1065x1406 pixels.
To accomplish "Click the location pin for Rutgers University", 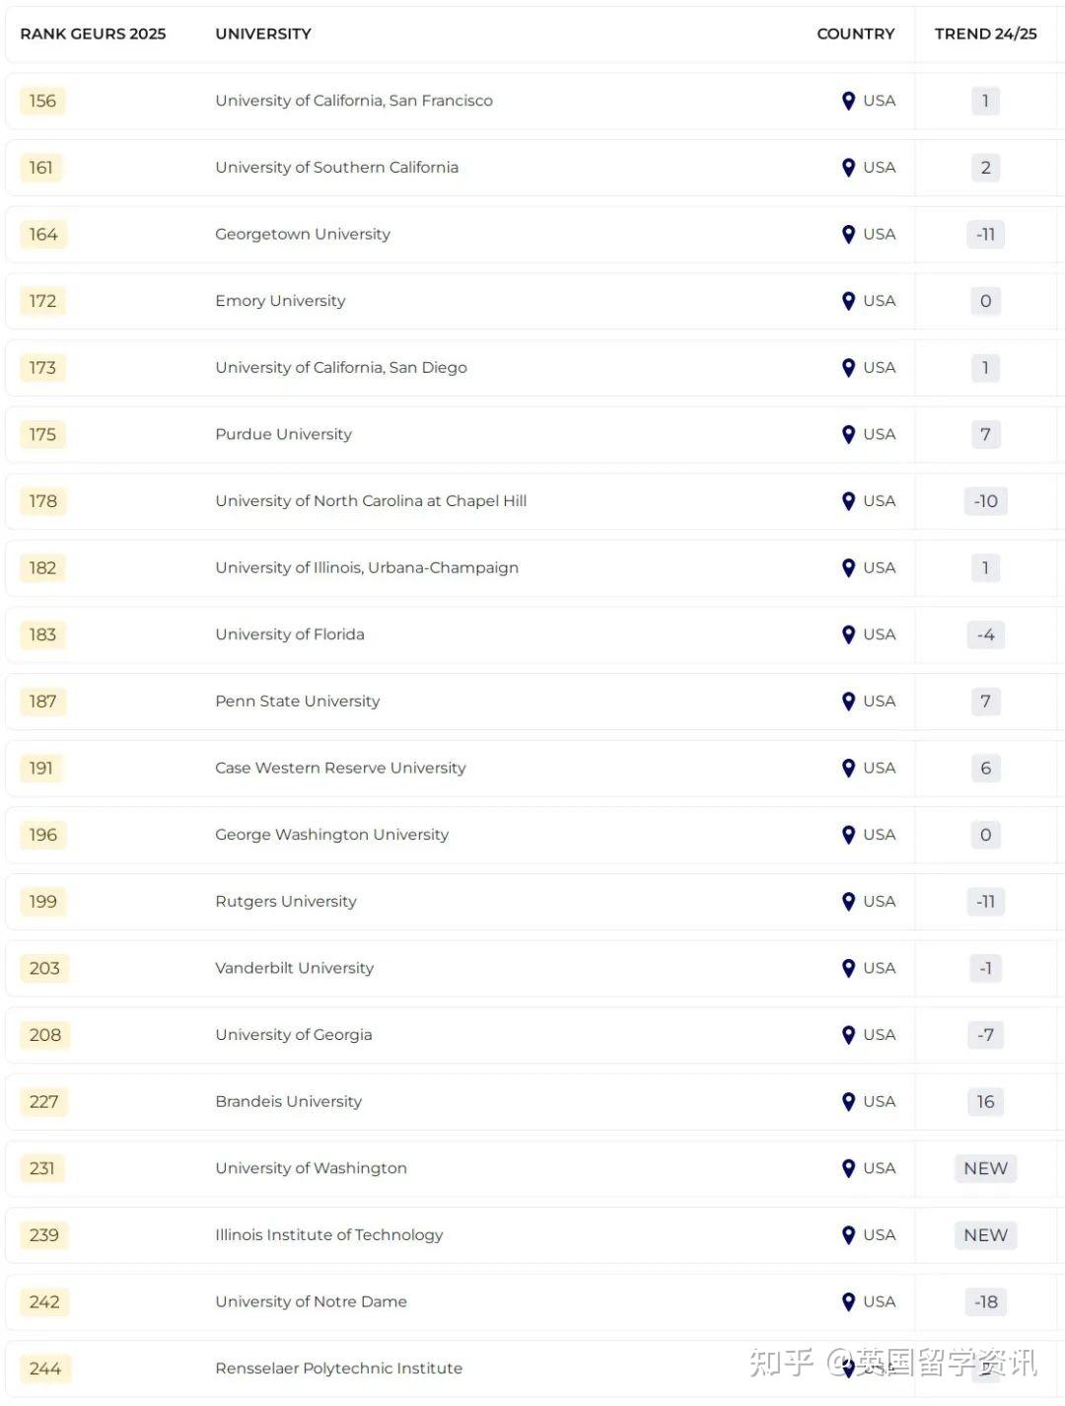I will [x=848, y=902].
